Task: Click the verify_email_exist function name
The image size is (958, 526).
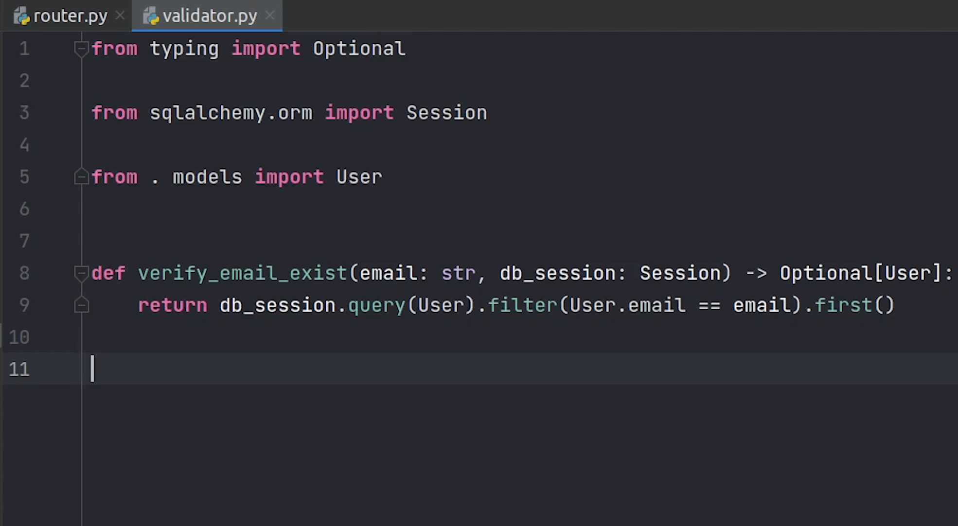Action: click(242, 272)
